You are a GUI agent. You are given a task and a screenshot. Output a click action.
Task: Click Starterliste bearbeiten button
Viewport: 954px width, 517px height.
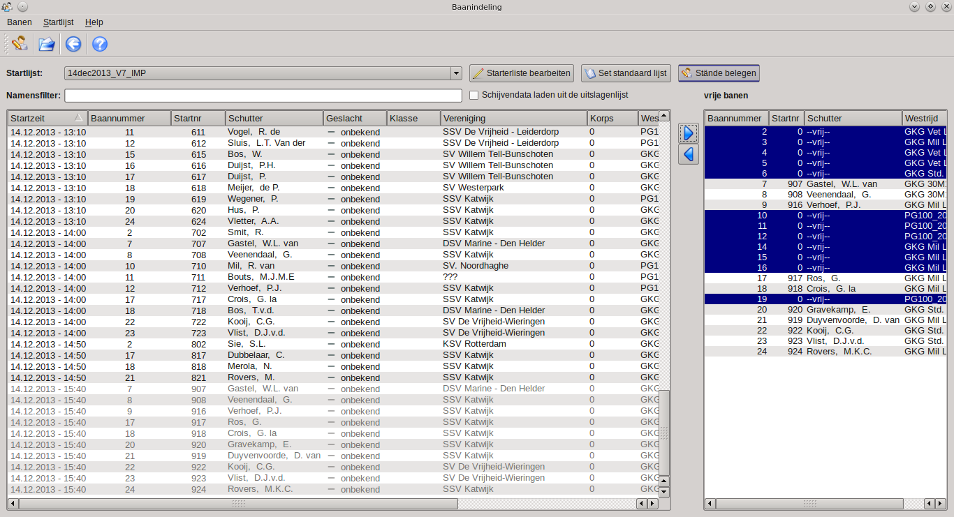(x=522, y=73)
